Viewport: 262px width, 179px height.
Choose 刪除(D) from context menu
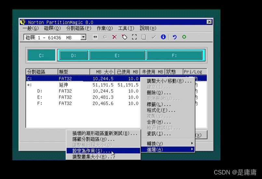point(168,93)
